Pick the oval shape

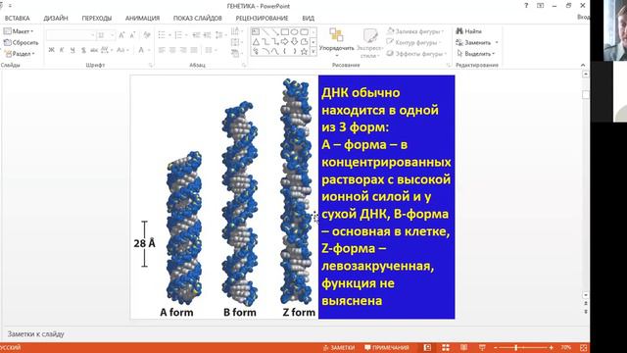[x=294, y=31]
